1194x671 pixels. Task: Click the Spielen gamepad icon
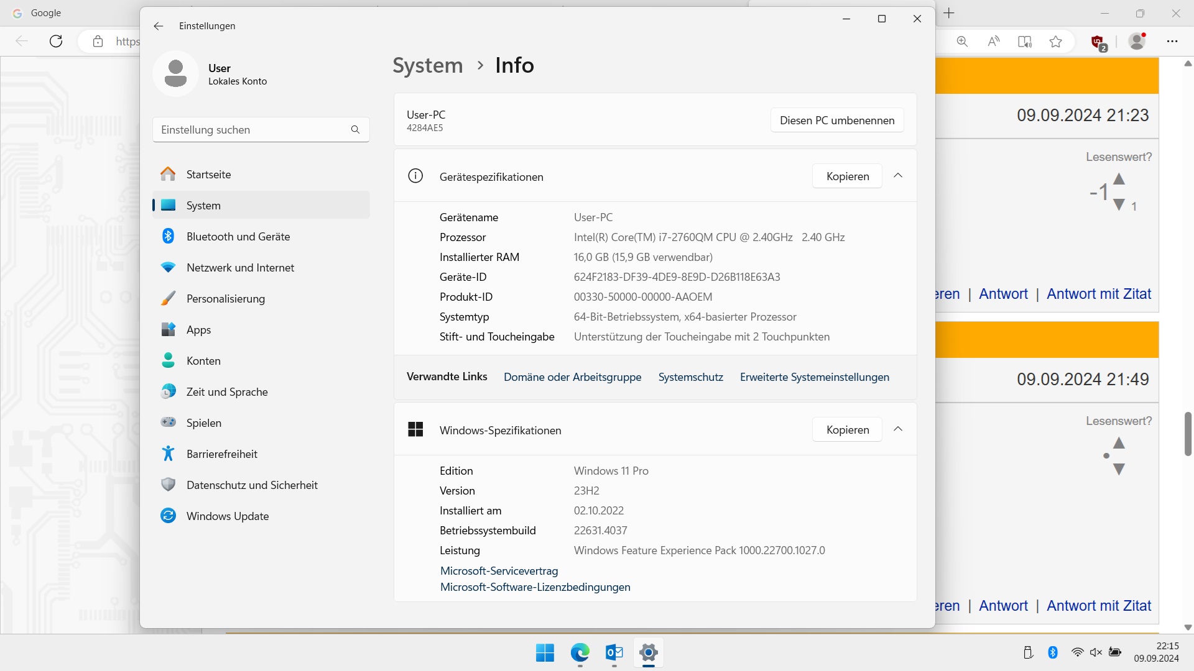(168, 422)
